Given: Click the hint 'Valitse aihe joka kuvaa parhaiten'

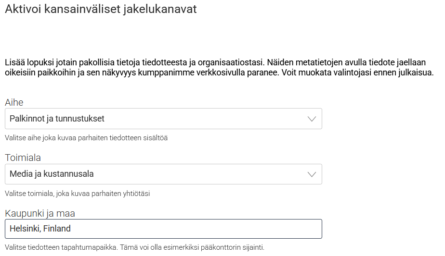Looking at the screenshot, I should pos(86,138).
